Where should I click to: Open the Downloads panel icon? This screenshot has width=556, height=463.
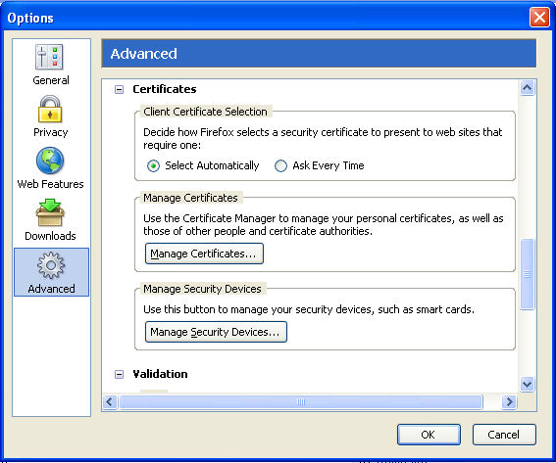pyautogui.click(x=50, y=212)
